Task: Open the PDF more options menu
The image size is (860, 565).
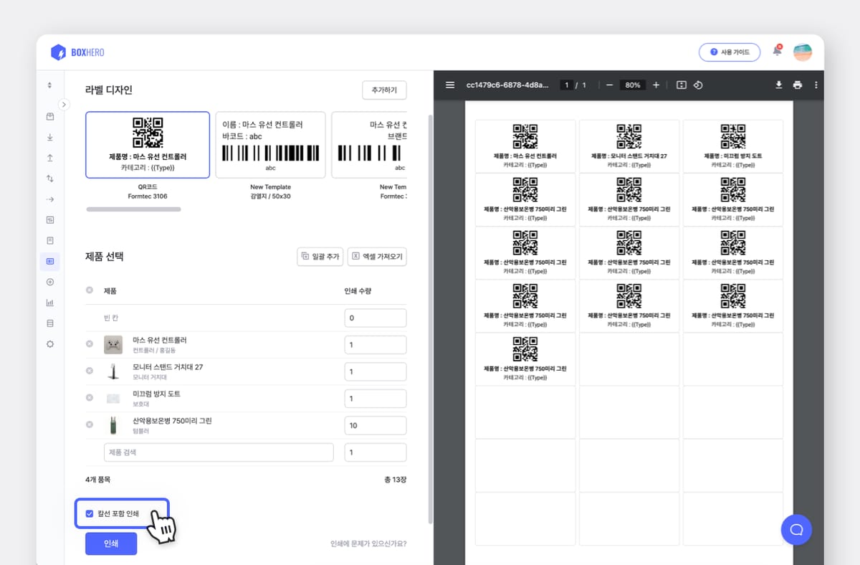Action: tap(816, 85)
